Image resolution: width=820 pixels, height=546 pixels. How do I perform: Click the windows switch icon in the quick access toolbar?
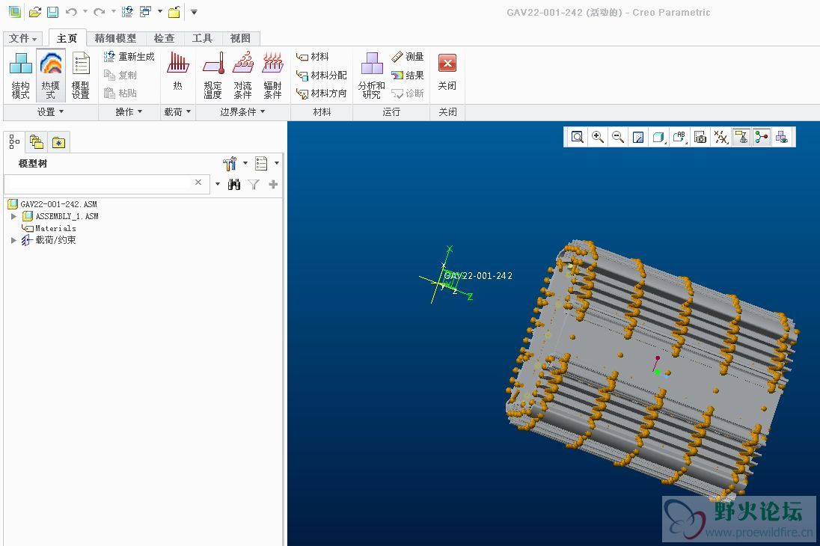(x=145, y=11)
